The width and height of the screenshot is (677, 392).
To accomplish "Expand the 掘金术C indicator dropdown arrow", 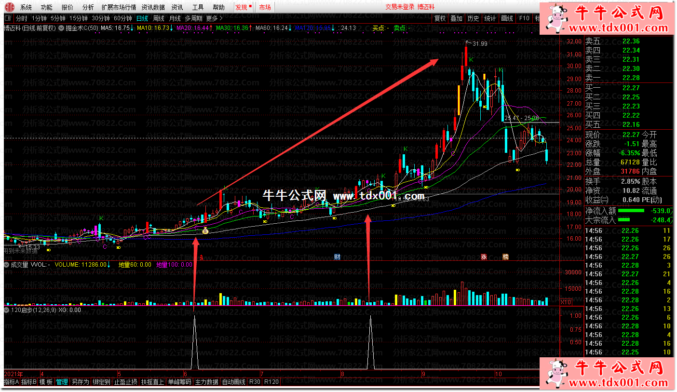I will (61, 28).
